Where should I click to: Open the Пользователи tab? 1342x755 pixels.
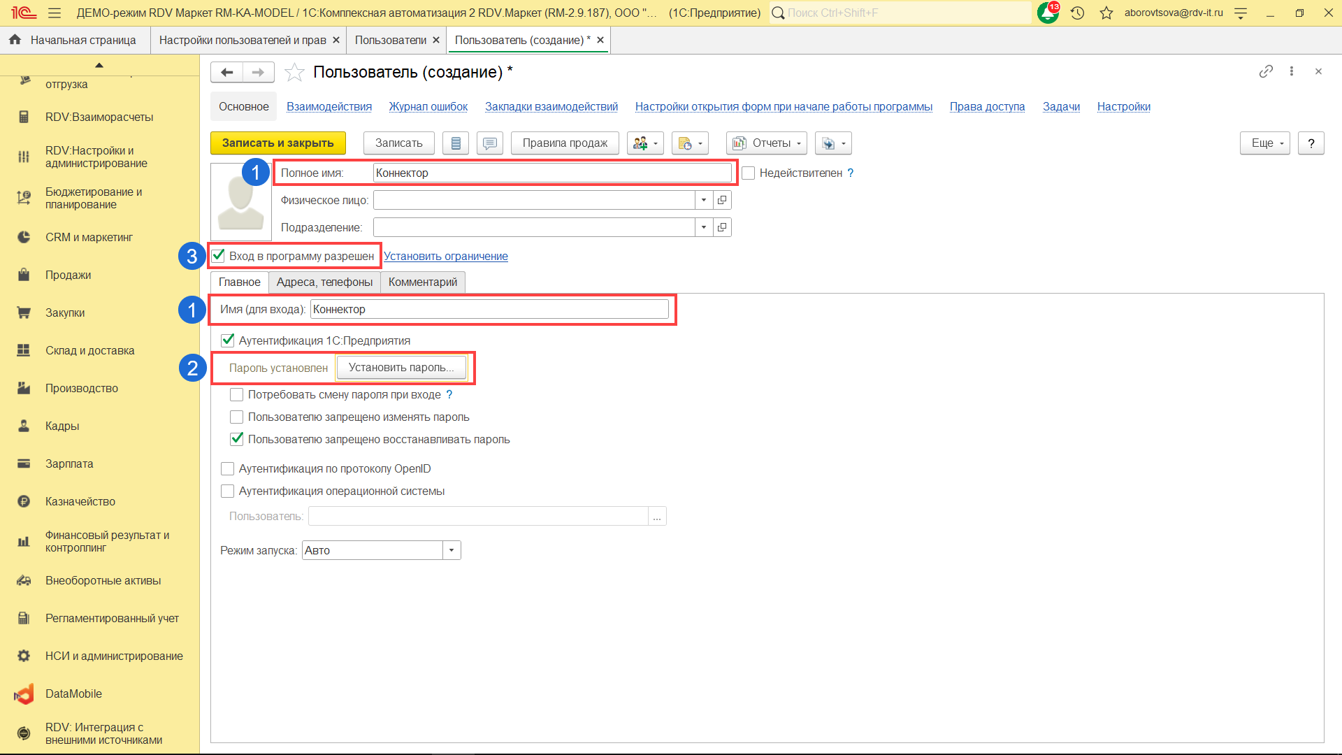click(390, 40)
